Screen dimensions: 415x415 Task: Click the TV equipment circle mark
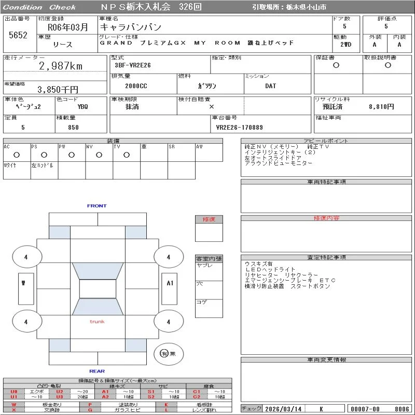(127, 155)
